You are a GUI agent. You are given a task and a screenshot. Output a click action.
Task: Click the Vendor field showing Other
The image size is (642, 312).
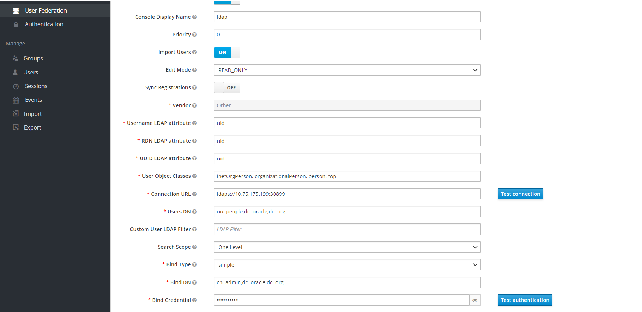347,105
